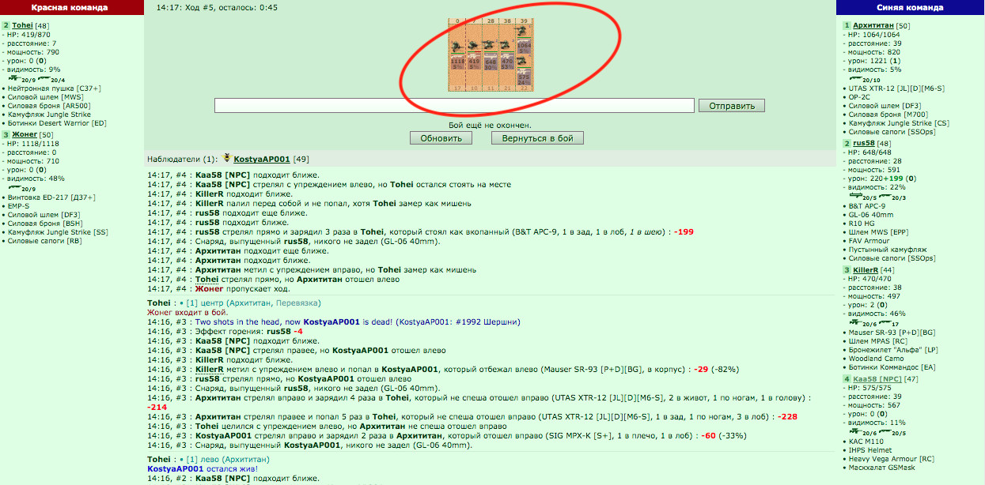The width and height of the screenshot is (985, 485).
Task: Click the map tile showing 648 HP
Action: point(491,62)
